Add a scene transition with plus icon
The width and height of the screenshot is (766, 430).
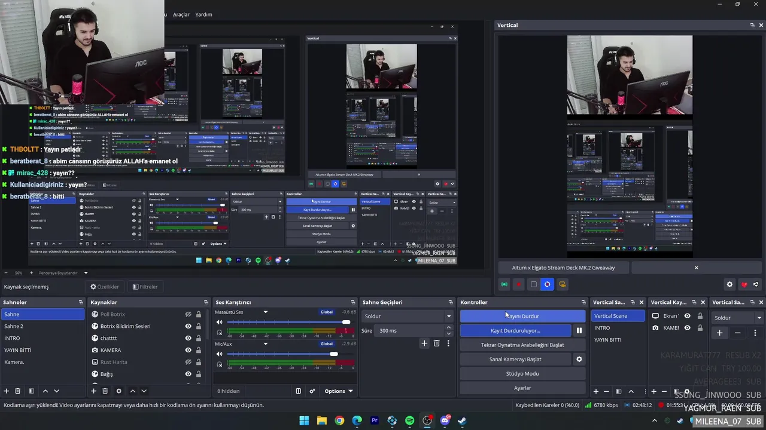coord(424,343)
